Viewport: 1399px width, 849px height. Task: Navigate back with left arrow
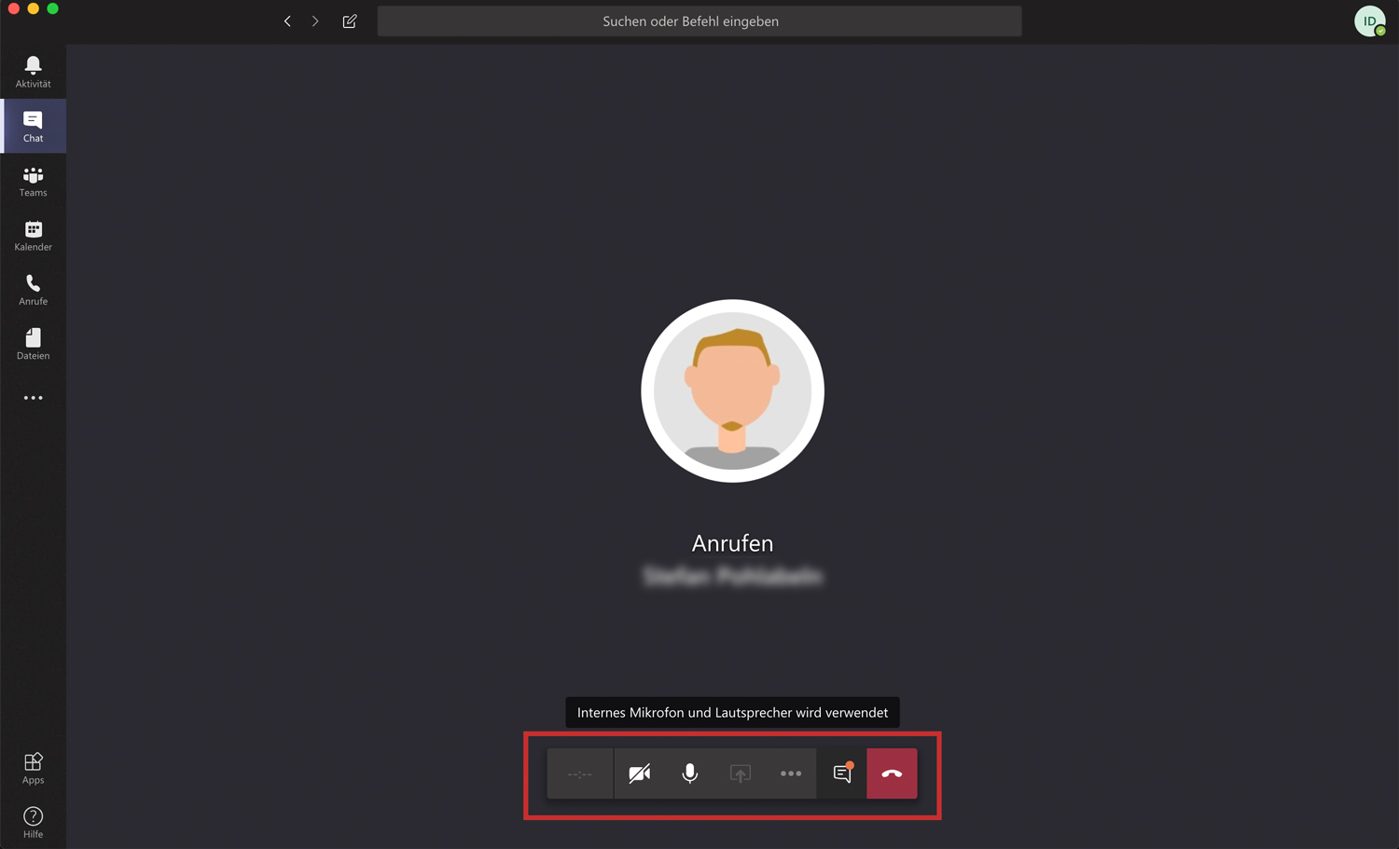287,21
